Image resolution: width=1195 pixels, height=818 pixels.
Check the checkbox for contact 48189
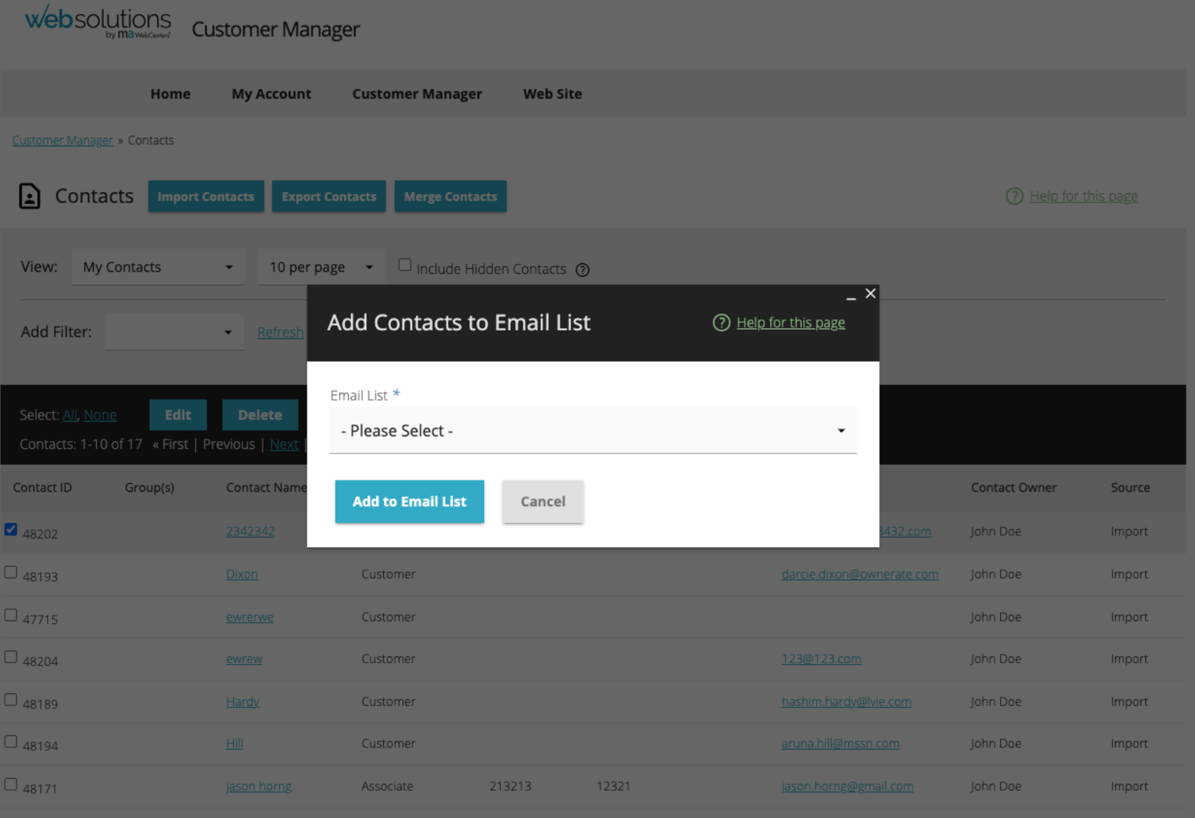(x=11, y=700)
